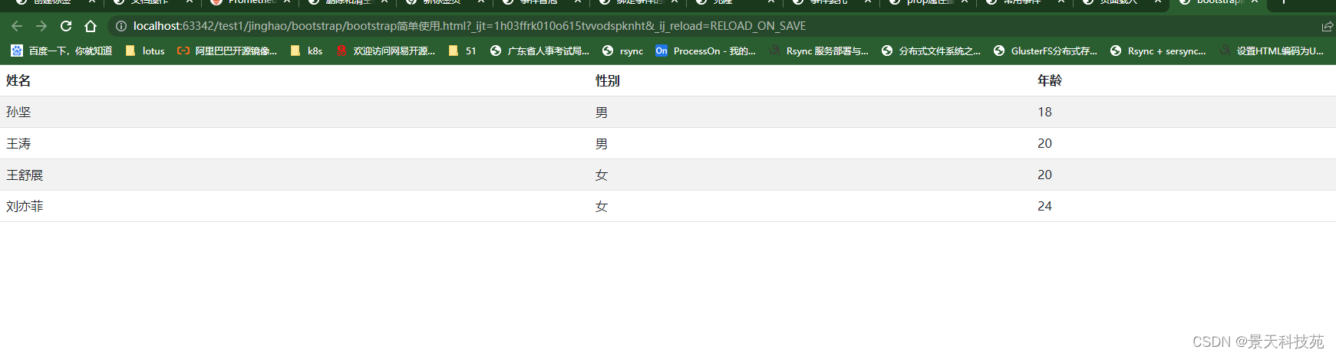The width and height of the screenshot is (1336, 356).
Task: Open the lotus bookmark folder
Action: click(x=145, y=51)
